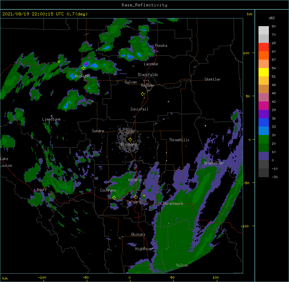Click the -100 tick on the vertical axis
This screenshot has height=282, width=289.
pos(245,226)
